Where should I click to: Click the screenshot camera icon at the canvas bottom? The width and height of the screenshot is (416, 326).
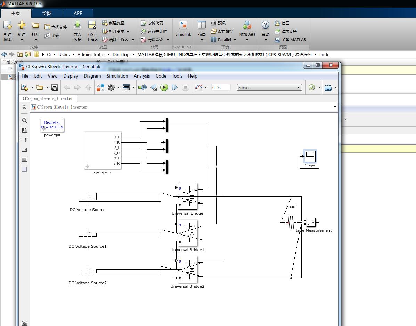pyautogui.click(x=24, y=323)
